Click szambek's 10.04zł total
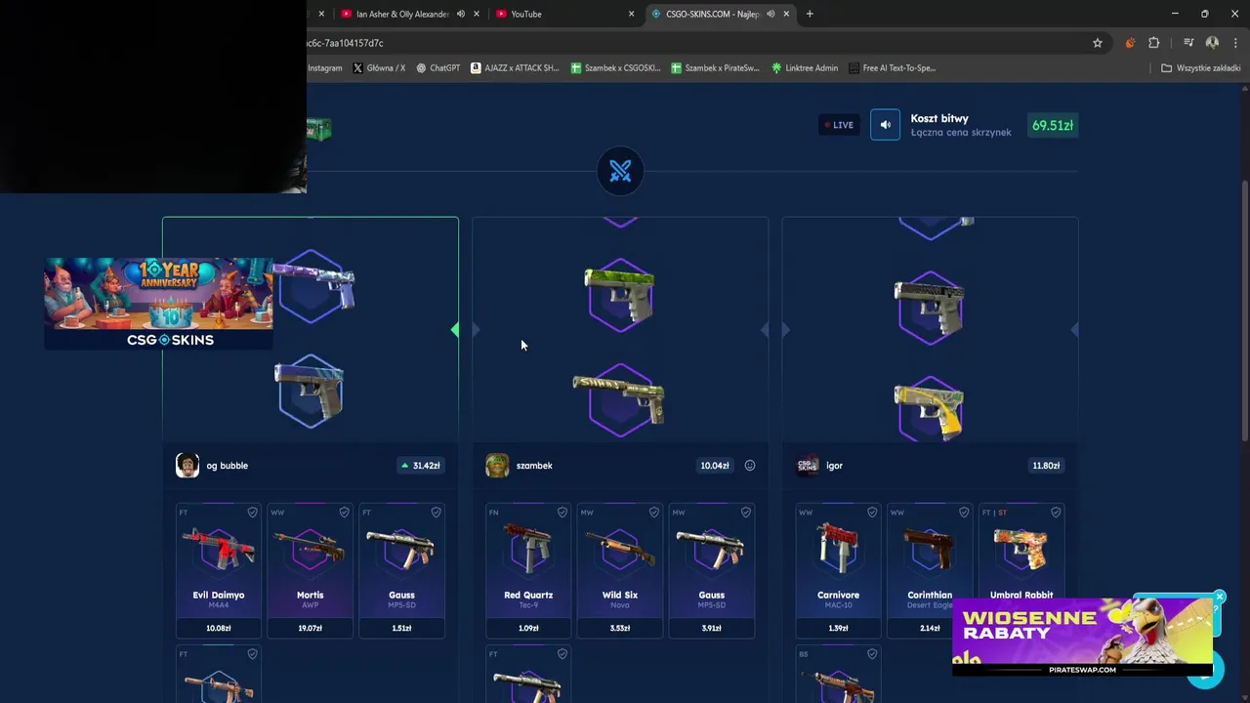Viewport: 1250px width, 703px height. click(715, 466)
